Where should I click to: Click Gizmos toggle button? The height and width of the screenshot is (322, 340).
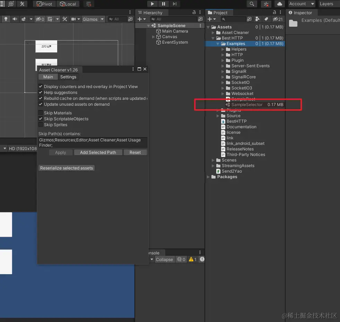pos(90,19)
